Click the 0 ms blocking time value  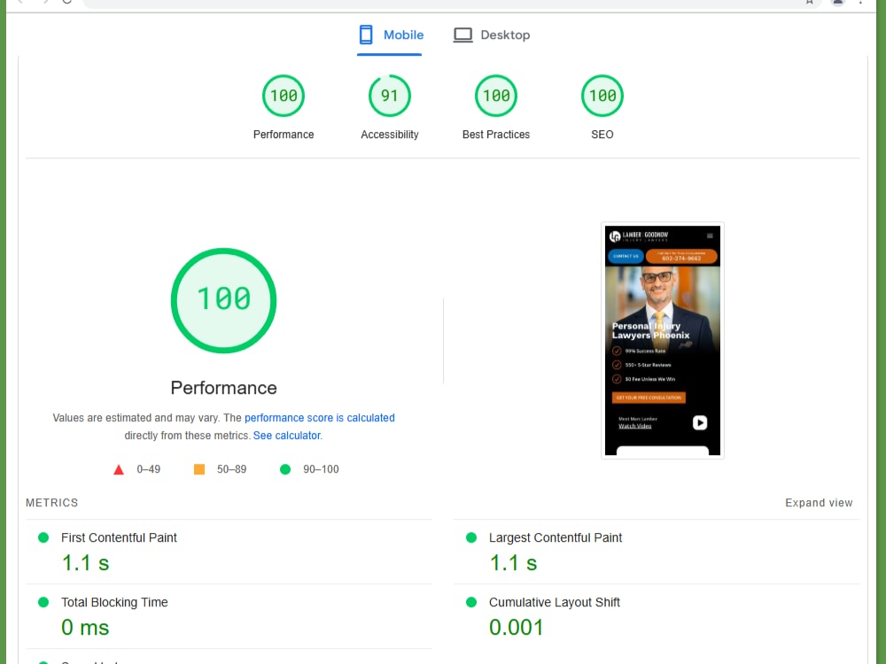tap(85, 628)
